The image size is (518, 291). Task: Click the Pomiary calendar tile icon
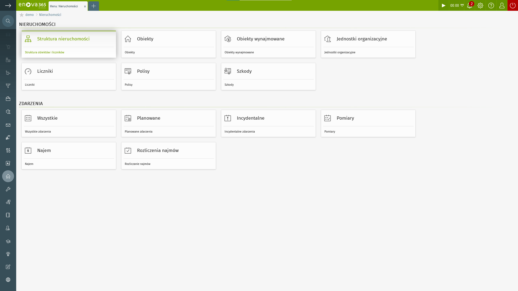tap(328, 118)
